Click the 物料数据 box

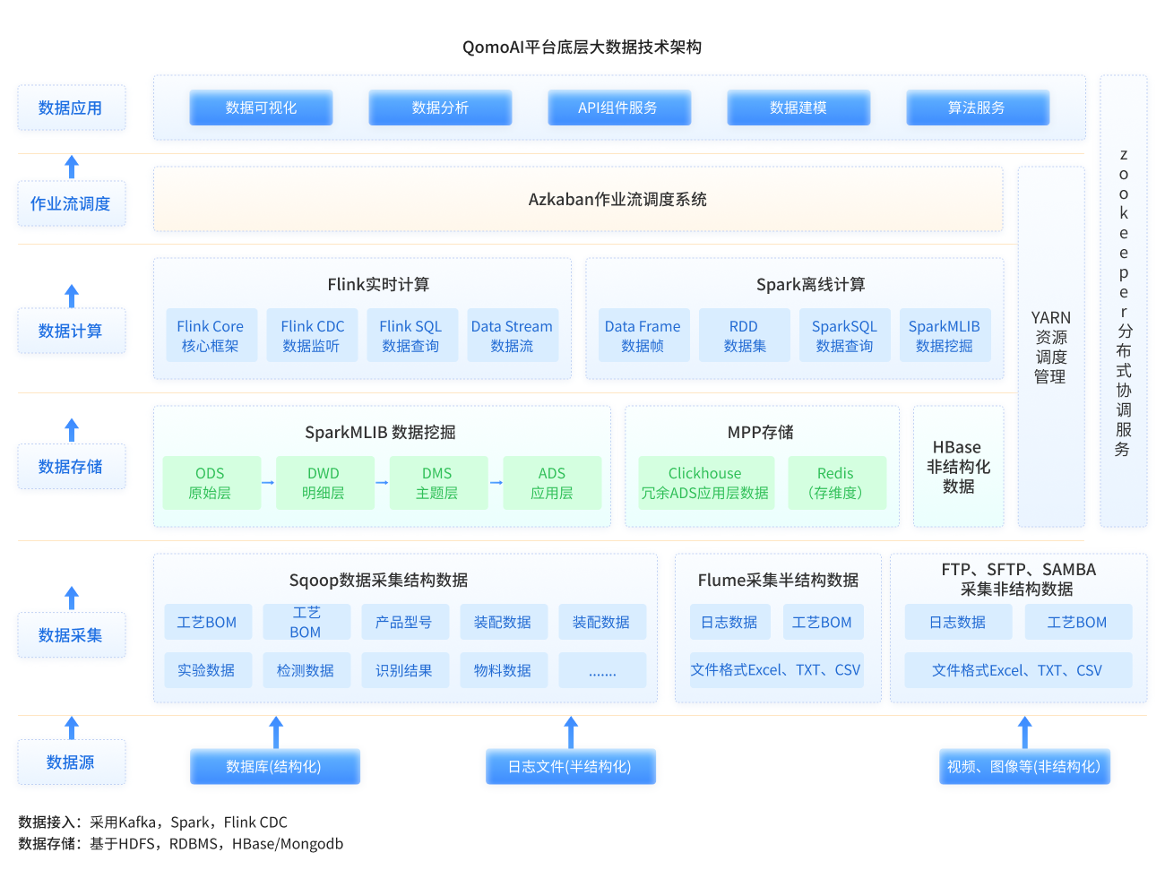[x=503, y=670]
